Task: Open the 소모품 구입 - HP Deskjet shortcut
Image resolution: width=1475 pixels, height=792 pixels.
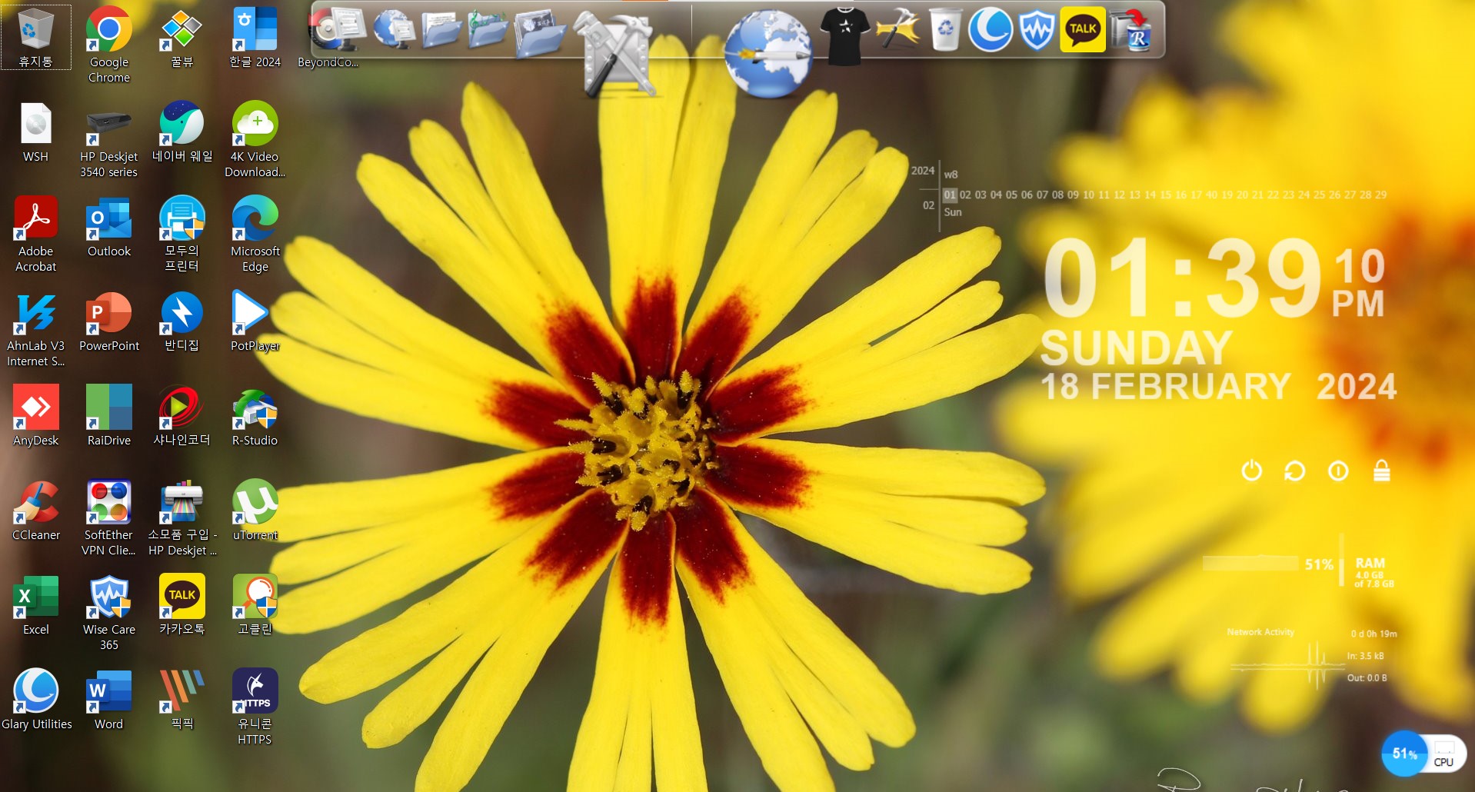Action: (x=181, y=518)
